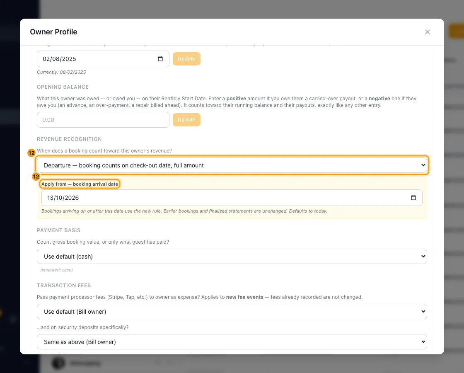Open transaction fees Use default (Bill owner) dropdown
The image size is (464, 373).
(232, 311)
